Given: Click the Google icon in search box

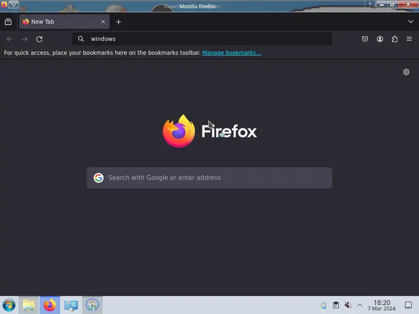Looking at the screenshot, I should 99,177.
